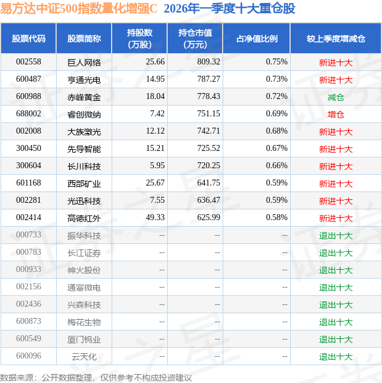This screenshot has width=382, height=383.
Task: Select stock code 600988
Action: pos(29,96)
